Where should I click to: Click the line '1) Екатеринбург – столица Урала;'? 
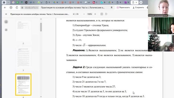tap(91, 25)
